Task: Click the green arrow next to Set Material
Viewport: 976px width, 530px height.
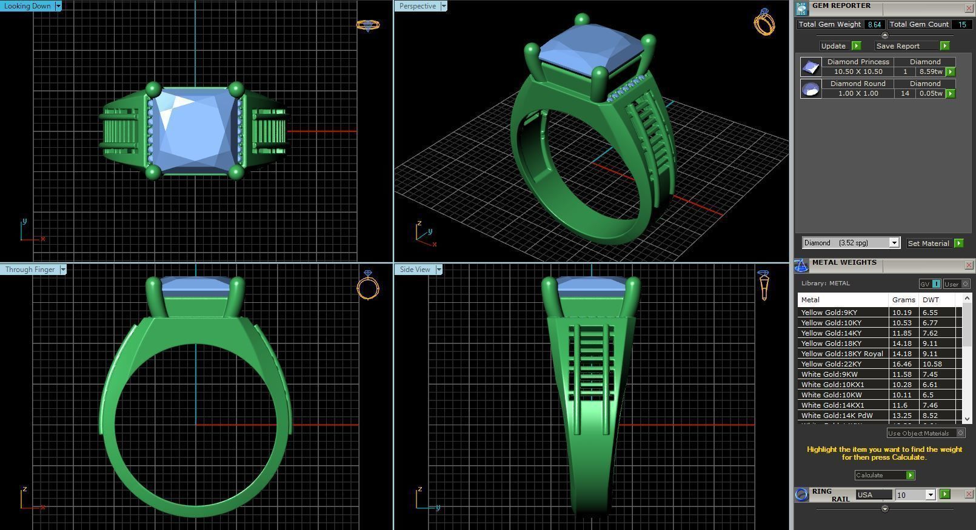Action: 958,243
